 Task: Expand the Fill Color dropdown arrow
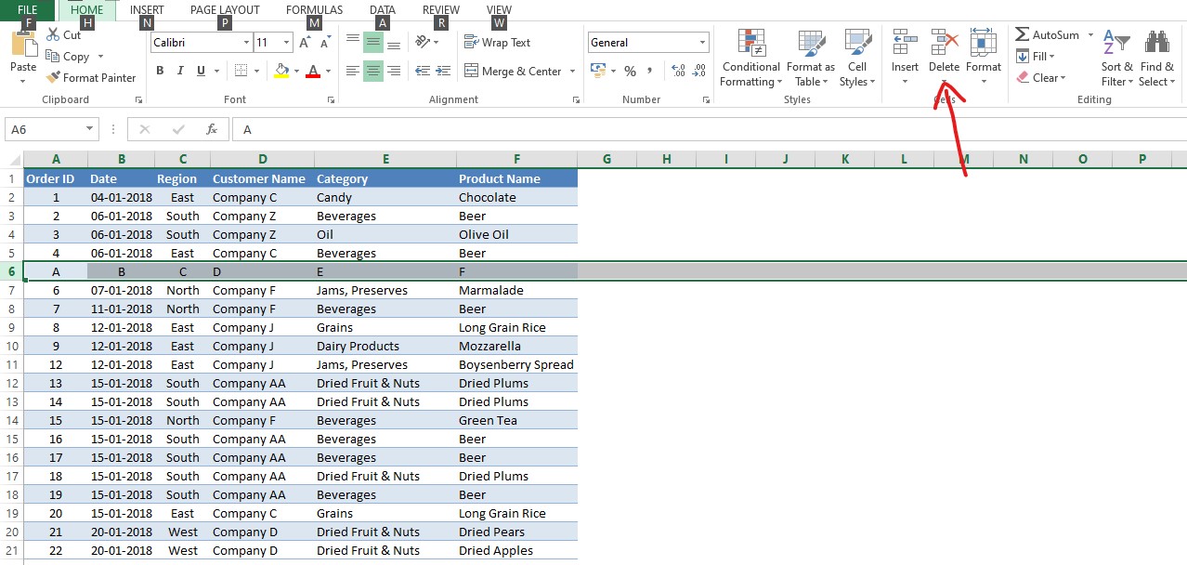(296, 71)
